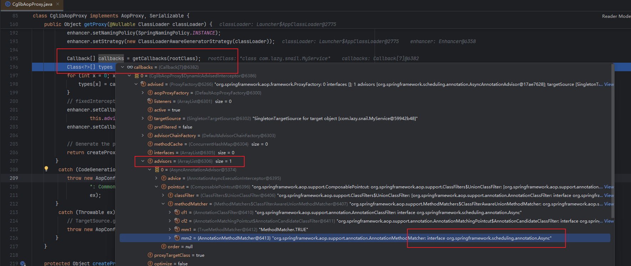Click the highlighted 'callbacks' variable in line 195
The width and height of the screenshot is (631, 266).
tap(111, 58)
